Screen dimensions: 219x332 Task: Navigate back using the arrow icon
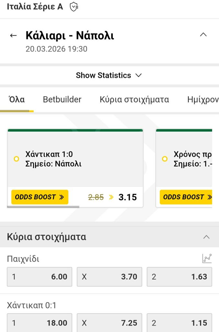pyautogui.click(x=13, y=35)
